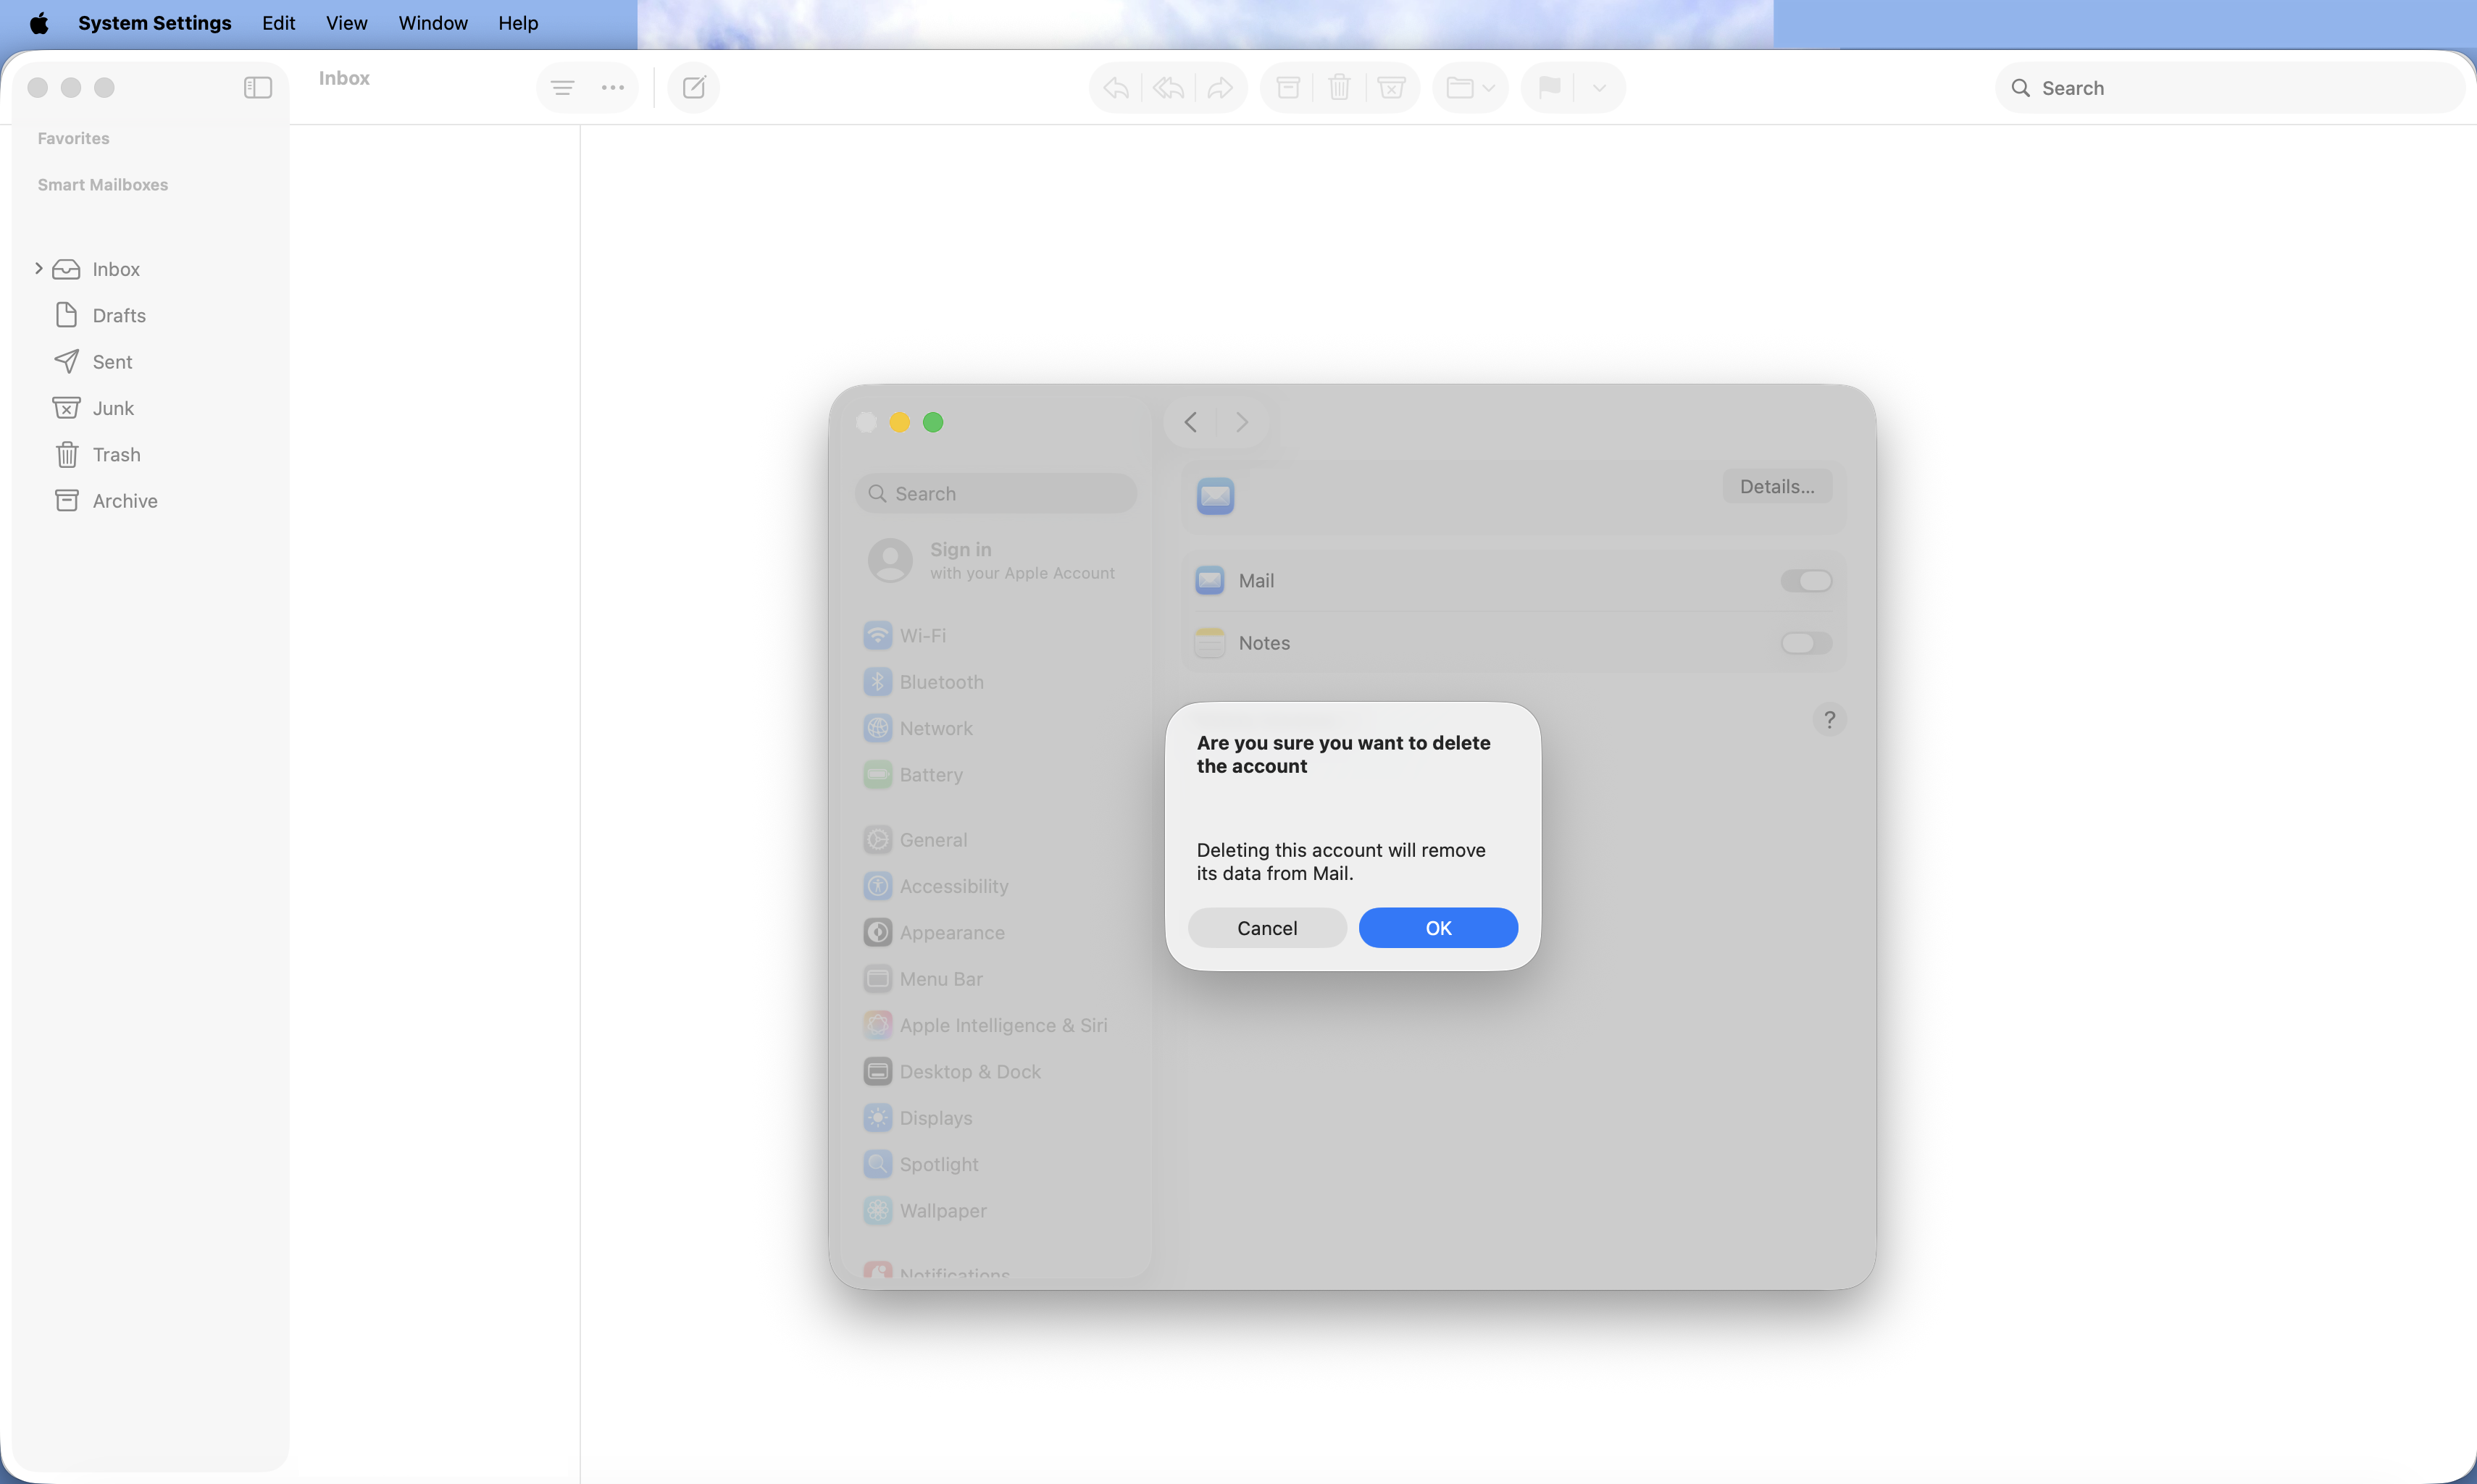Expand the Inbox mailbox chevron
2477x1484 pixels.
(x=39, y=268)
